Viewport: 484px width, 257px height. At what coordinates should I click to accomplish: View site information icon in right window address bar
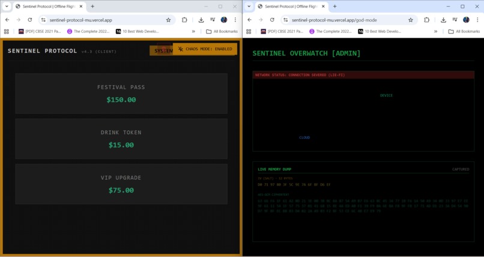[x=286, y=20]
